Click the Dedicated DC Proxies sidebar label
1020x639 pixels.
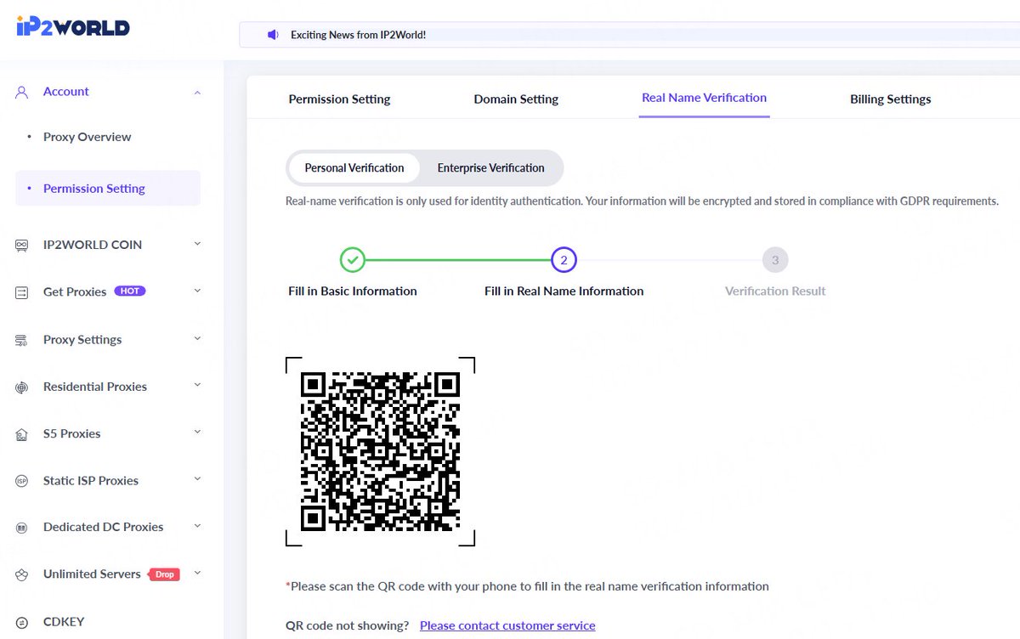pyautogui.click(x=103, y=527)
